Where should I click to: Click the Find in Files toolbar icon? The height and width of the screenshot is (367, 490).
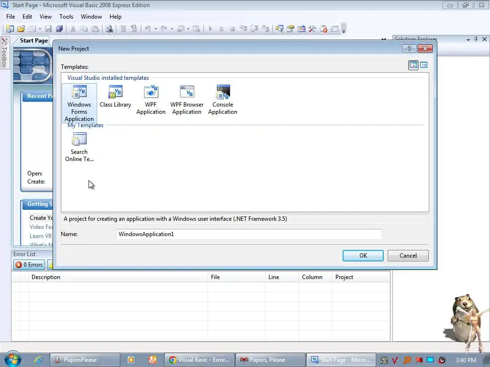point(109,29)
